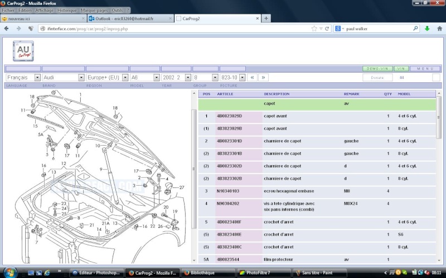Viewport: 446px width, 278px height.
Task: Open Editeur - Photoshop taskbar window
Action: [97, 272]
